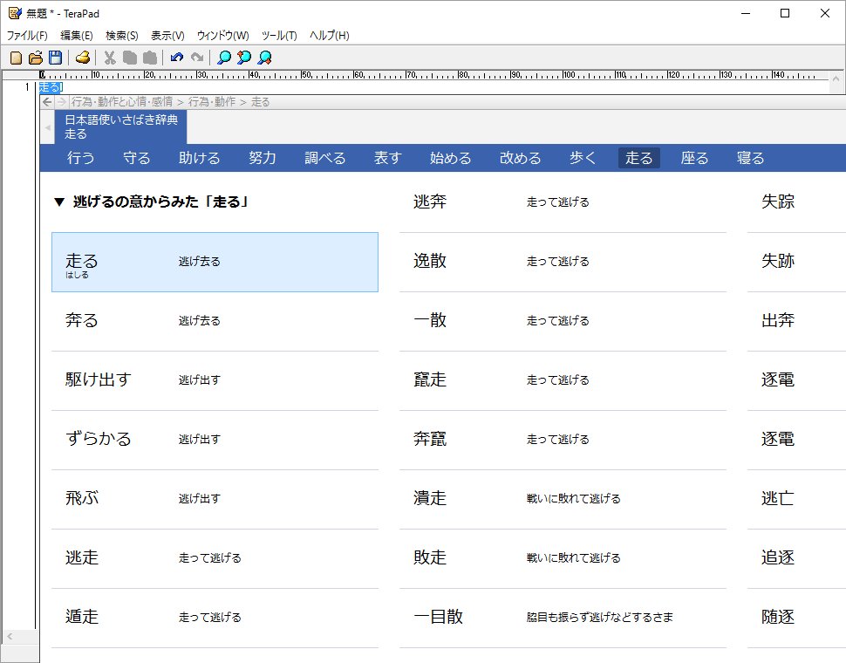Select the 日本語使いさばき辞典 tab
846x663 pixels.
point(121,126)
